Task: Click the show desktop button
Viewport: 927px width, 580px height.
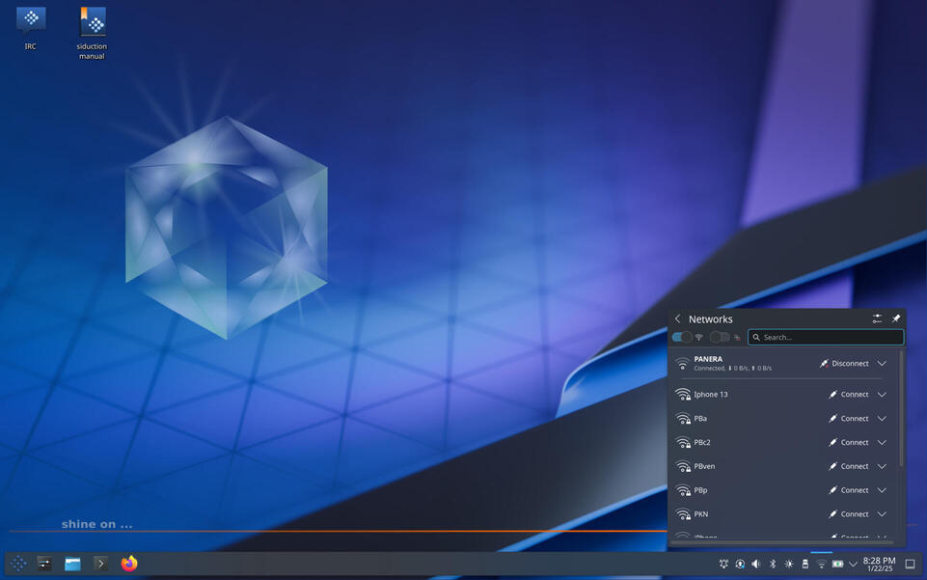Action: 911,564
